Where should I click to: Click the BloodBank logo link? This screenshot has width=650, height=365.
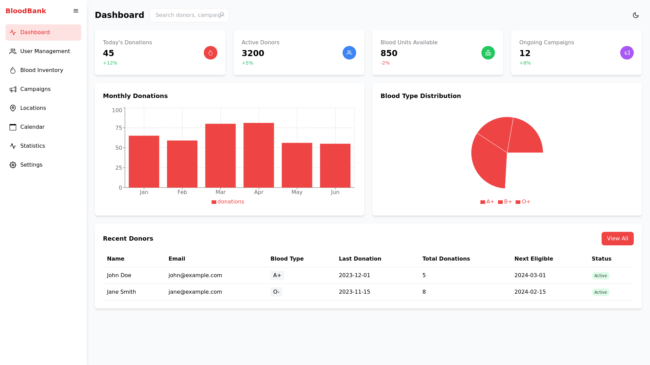click(26, 11)
